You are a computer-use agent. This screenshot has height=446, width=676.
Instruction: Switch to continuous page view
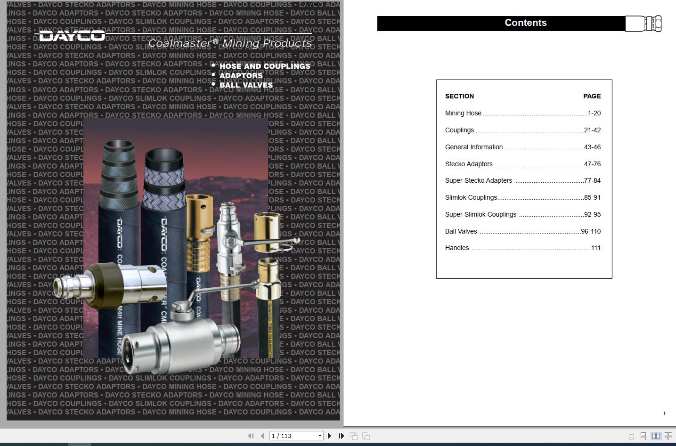point(643,436)
